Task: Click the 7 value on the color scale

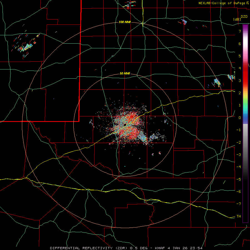Action: 240,31
